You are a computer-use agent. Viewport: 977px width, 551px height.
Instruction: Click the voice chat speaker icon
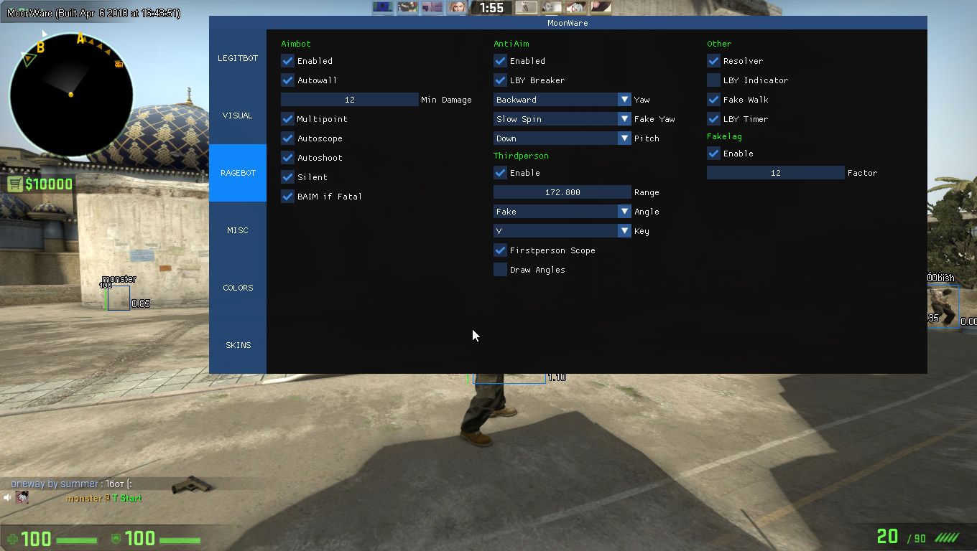coord(8,497)
